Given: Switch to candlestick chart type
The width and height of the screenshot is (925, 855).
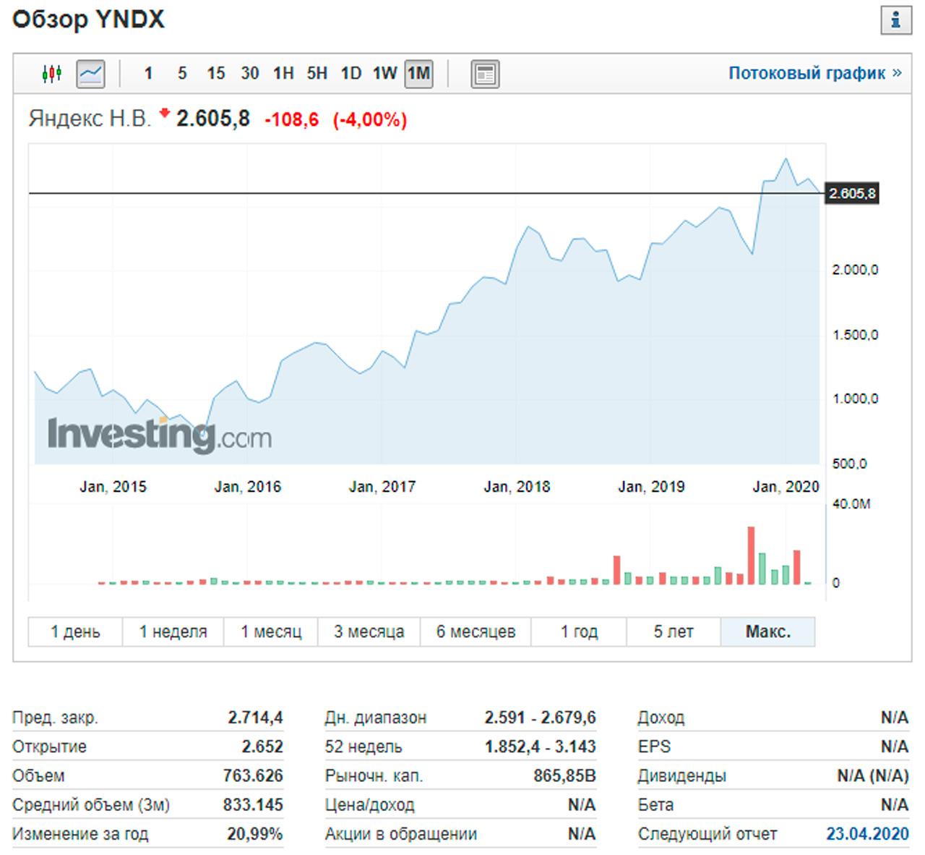Looking at the screenshot, I should pyautogui.click(x=52, y=74).
